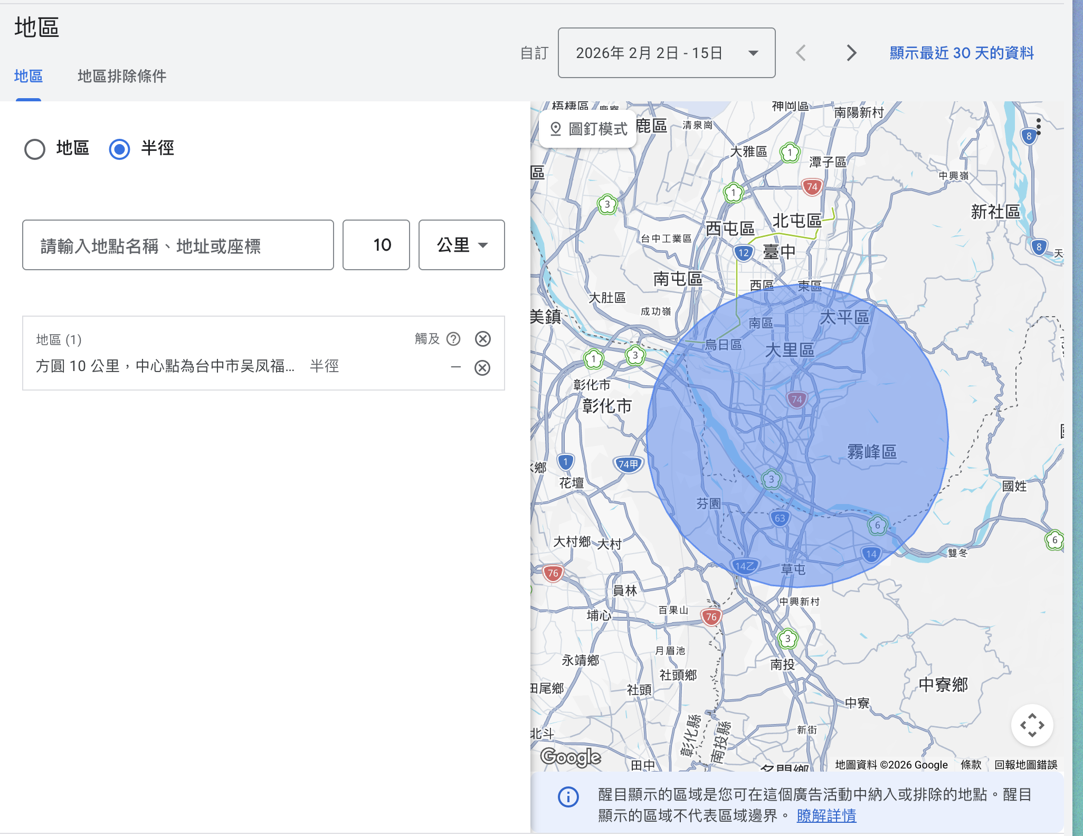The image size is (1083, 836).
Task: Open the 公里 unit dropdown
Action: point(461,245)
